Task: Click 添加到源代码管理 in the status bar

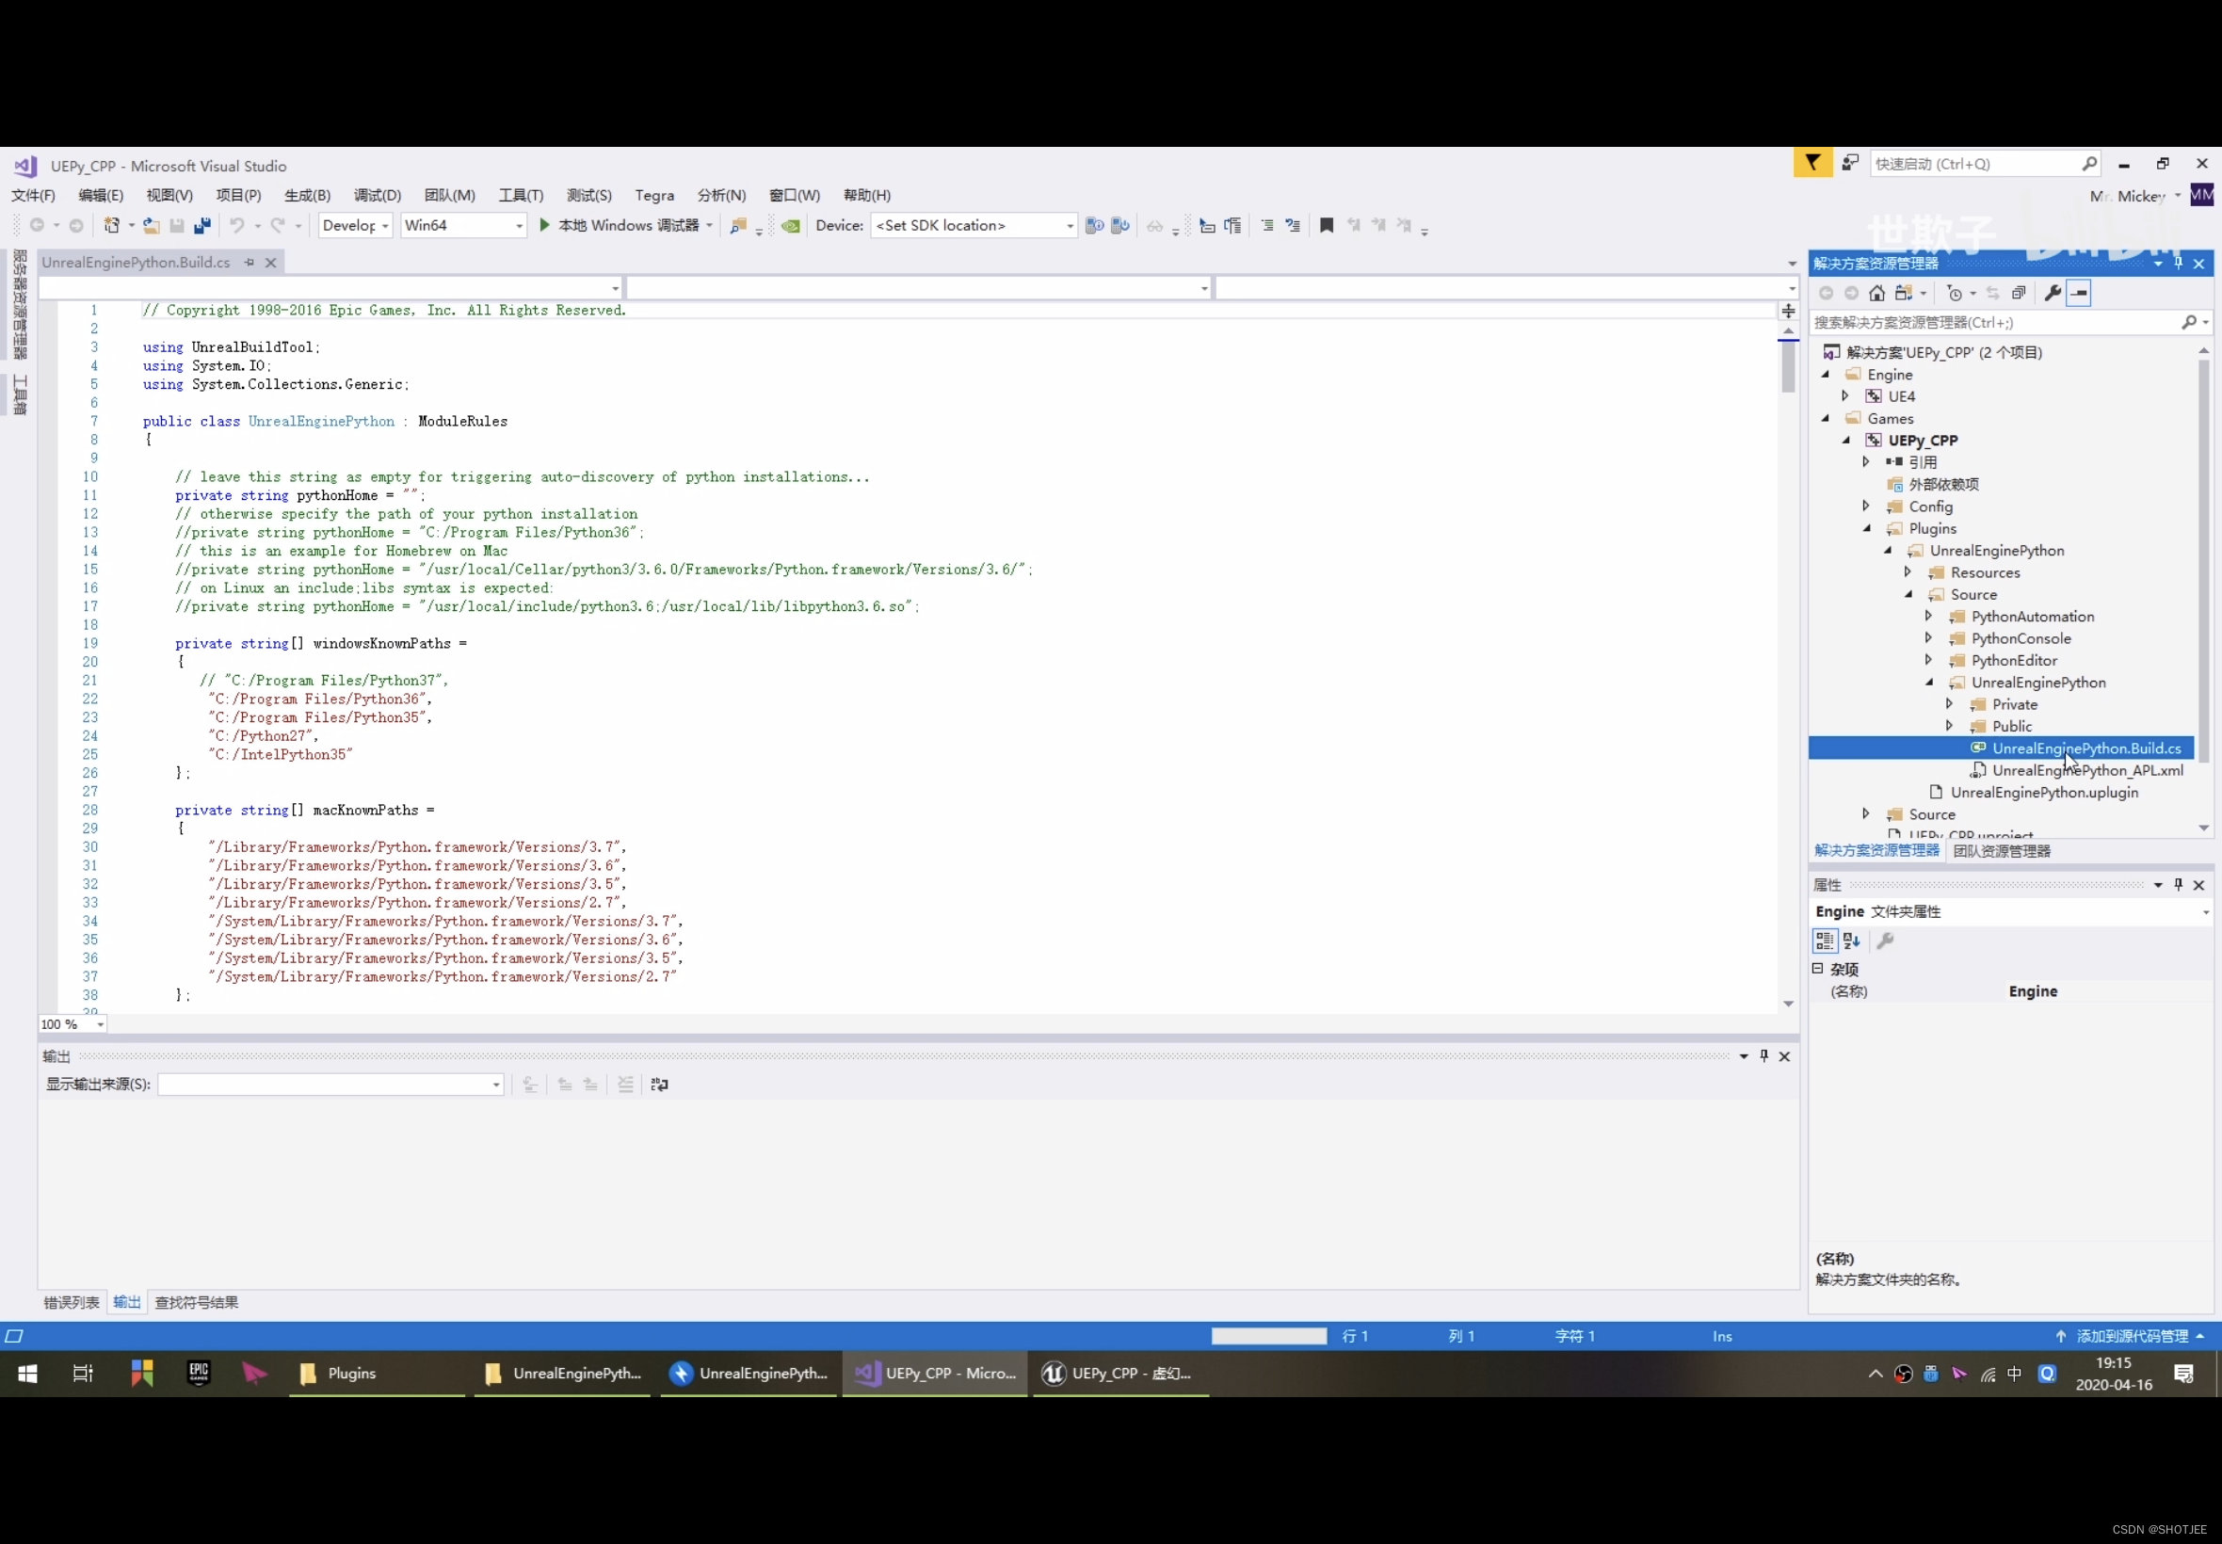Action: coord(2132,1336)
